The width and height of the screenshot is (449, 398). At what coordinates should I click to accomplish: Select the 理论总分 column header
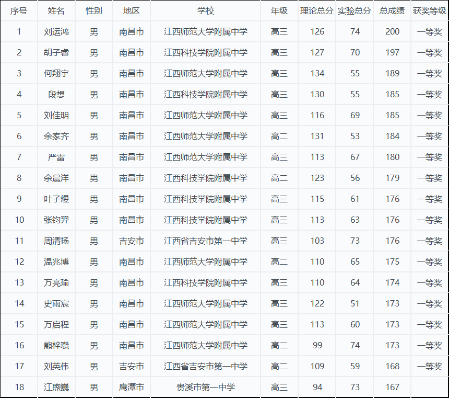317,11
